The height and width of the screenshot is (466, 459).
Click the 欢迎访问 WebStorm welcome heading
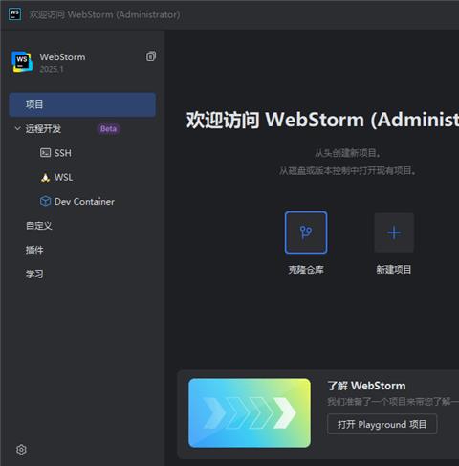click(322, 120)
